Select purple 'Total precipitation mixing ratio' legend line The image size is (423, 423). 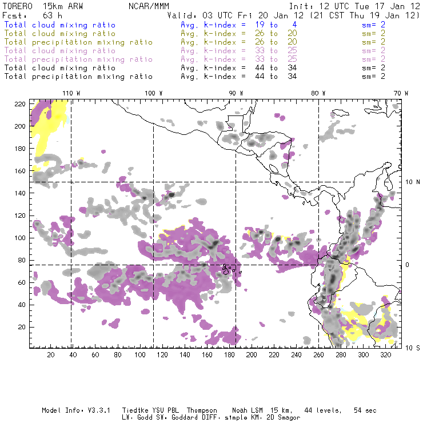point(78,59)
